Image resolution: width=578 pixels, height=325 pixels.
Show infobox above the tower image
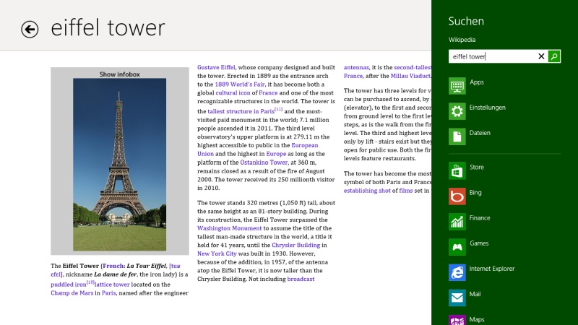[119, 74]
